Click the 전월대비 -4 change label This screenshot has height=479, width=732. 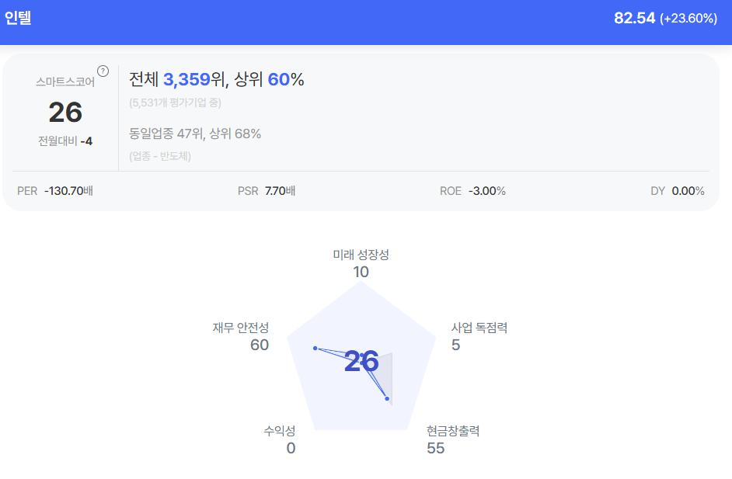(x=65, y=141)
